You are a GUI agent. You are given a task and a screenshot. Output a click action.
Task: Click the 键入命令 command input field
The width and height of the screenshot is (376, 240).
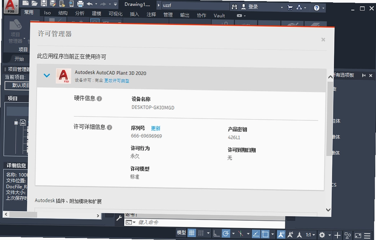click(x=204, y=223)
